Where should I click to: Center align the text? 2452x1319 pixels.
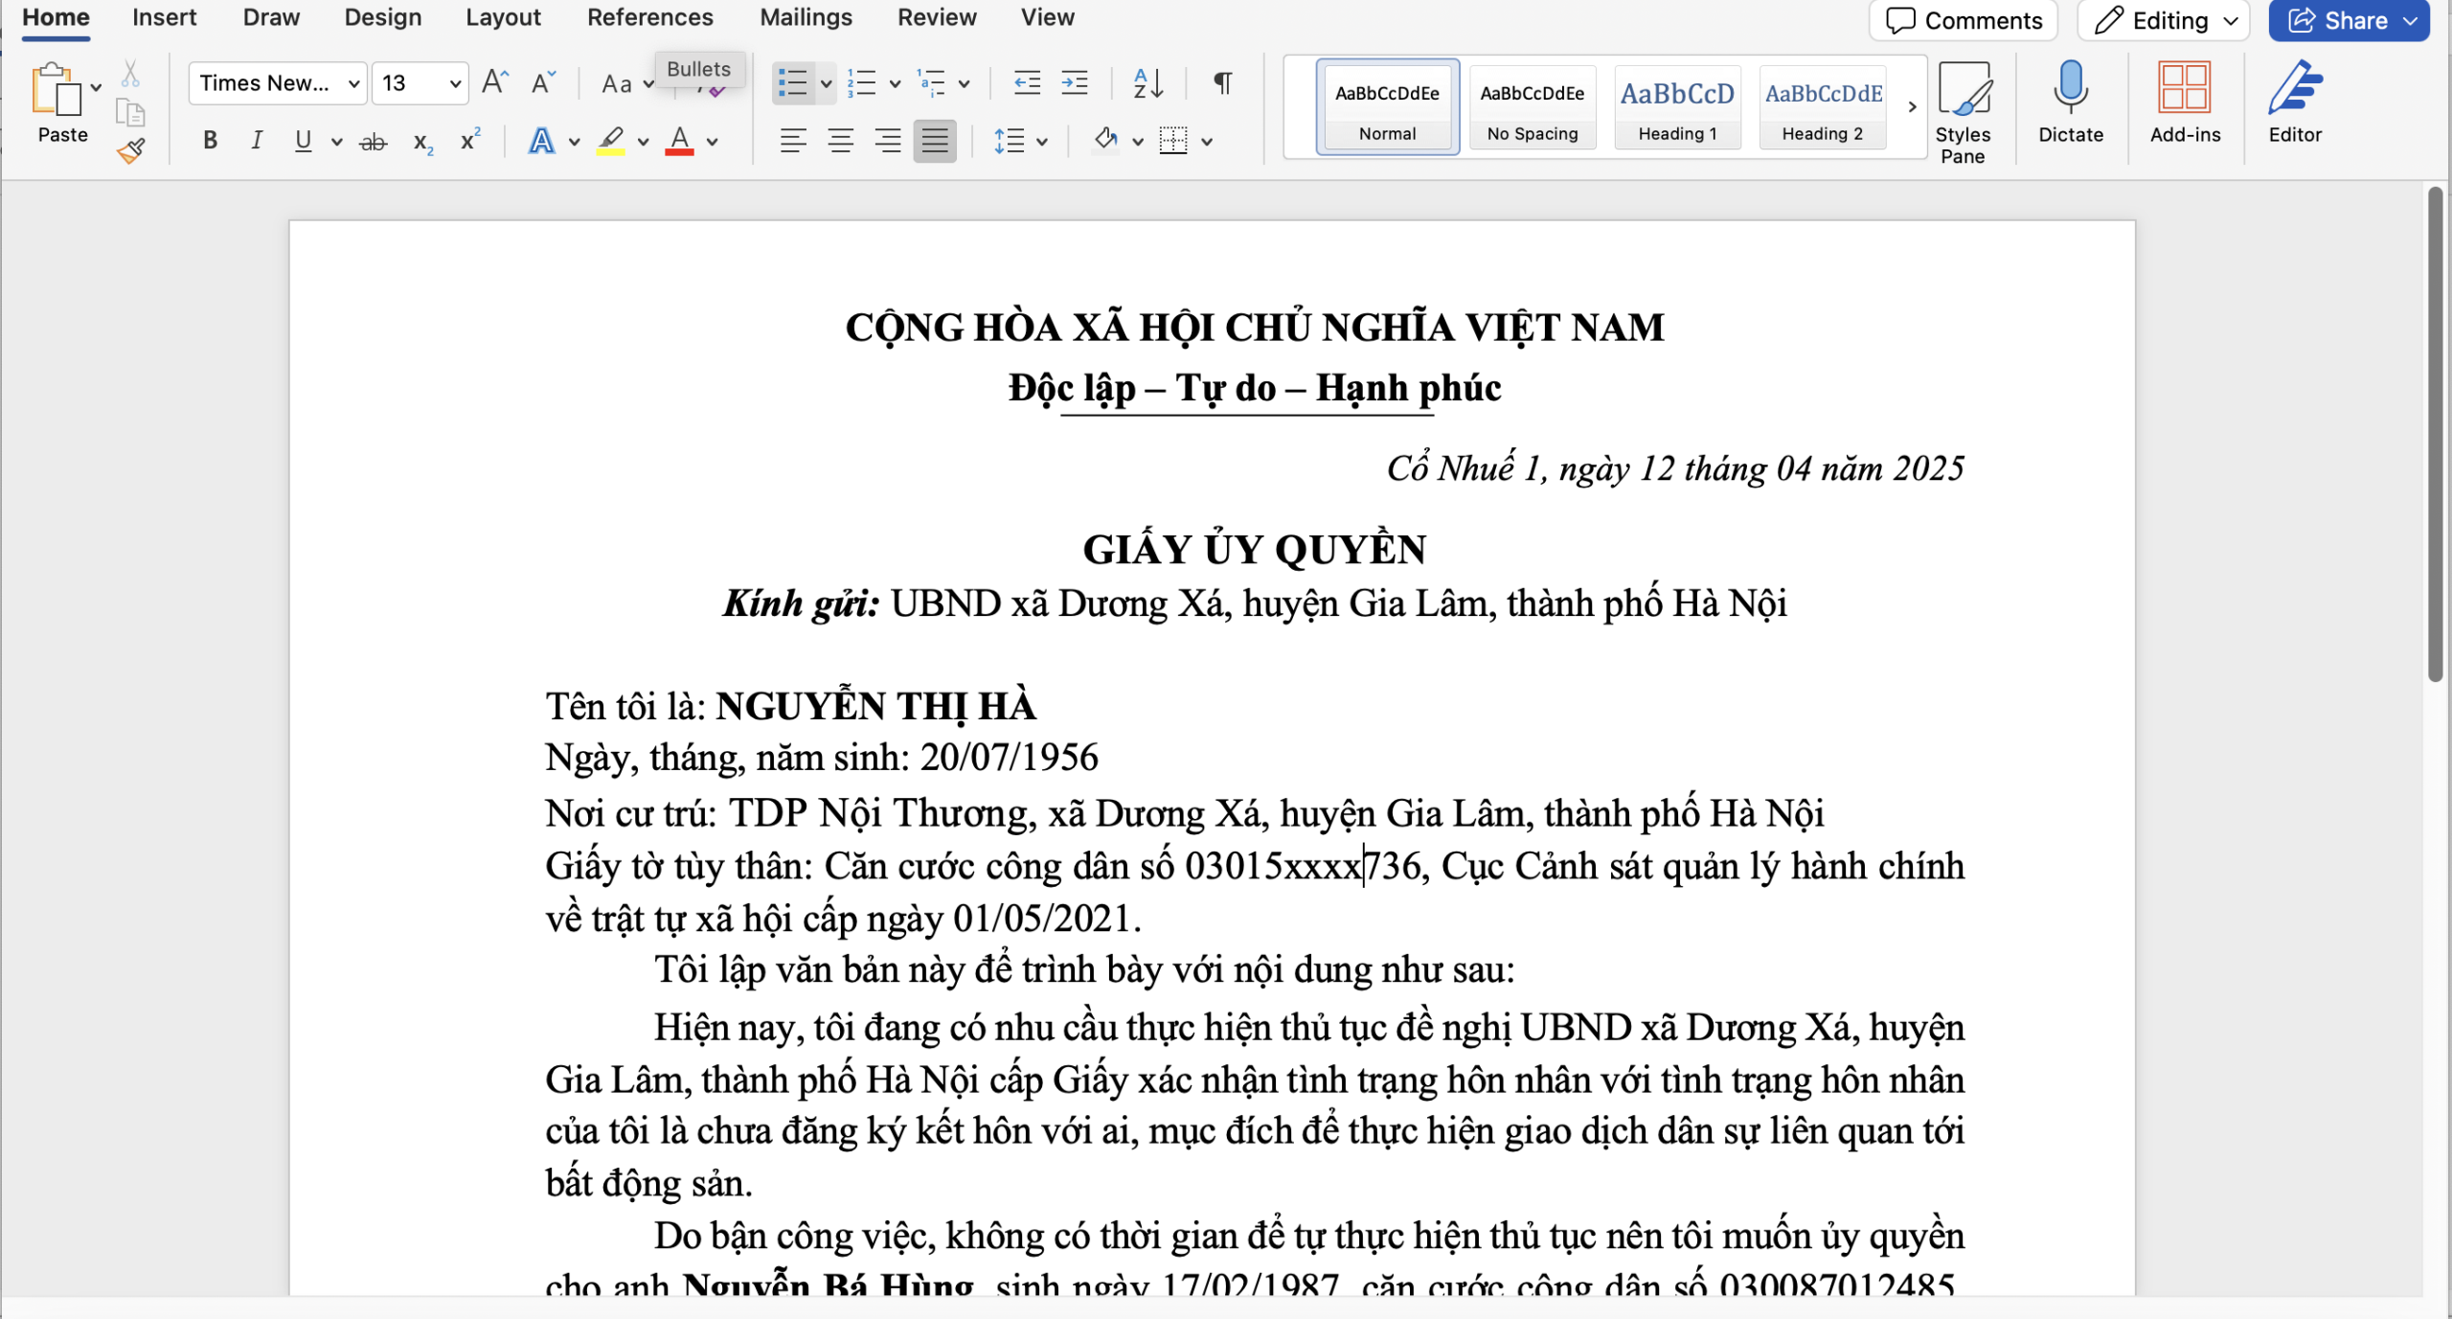coord(840,141)
